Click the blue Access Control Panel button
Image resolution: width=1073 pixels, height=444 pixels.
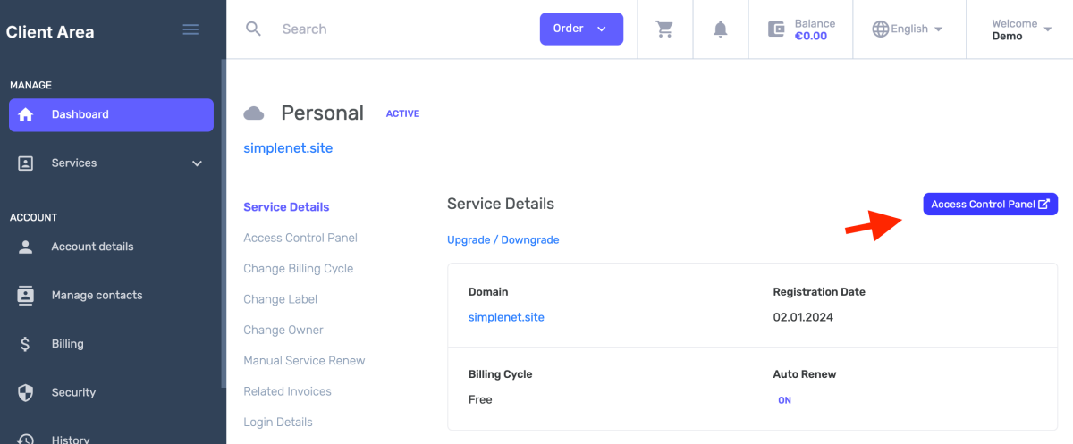[990, 205]
